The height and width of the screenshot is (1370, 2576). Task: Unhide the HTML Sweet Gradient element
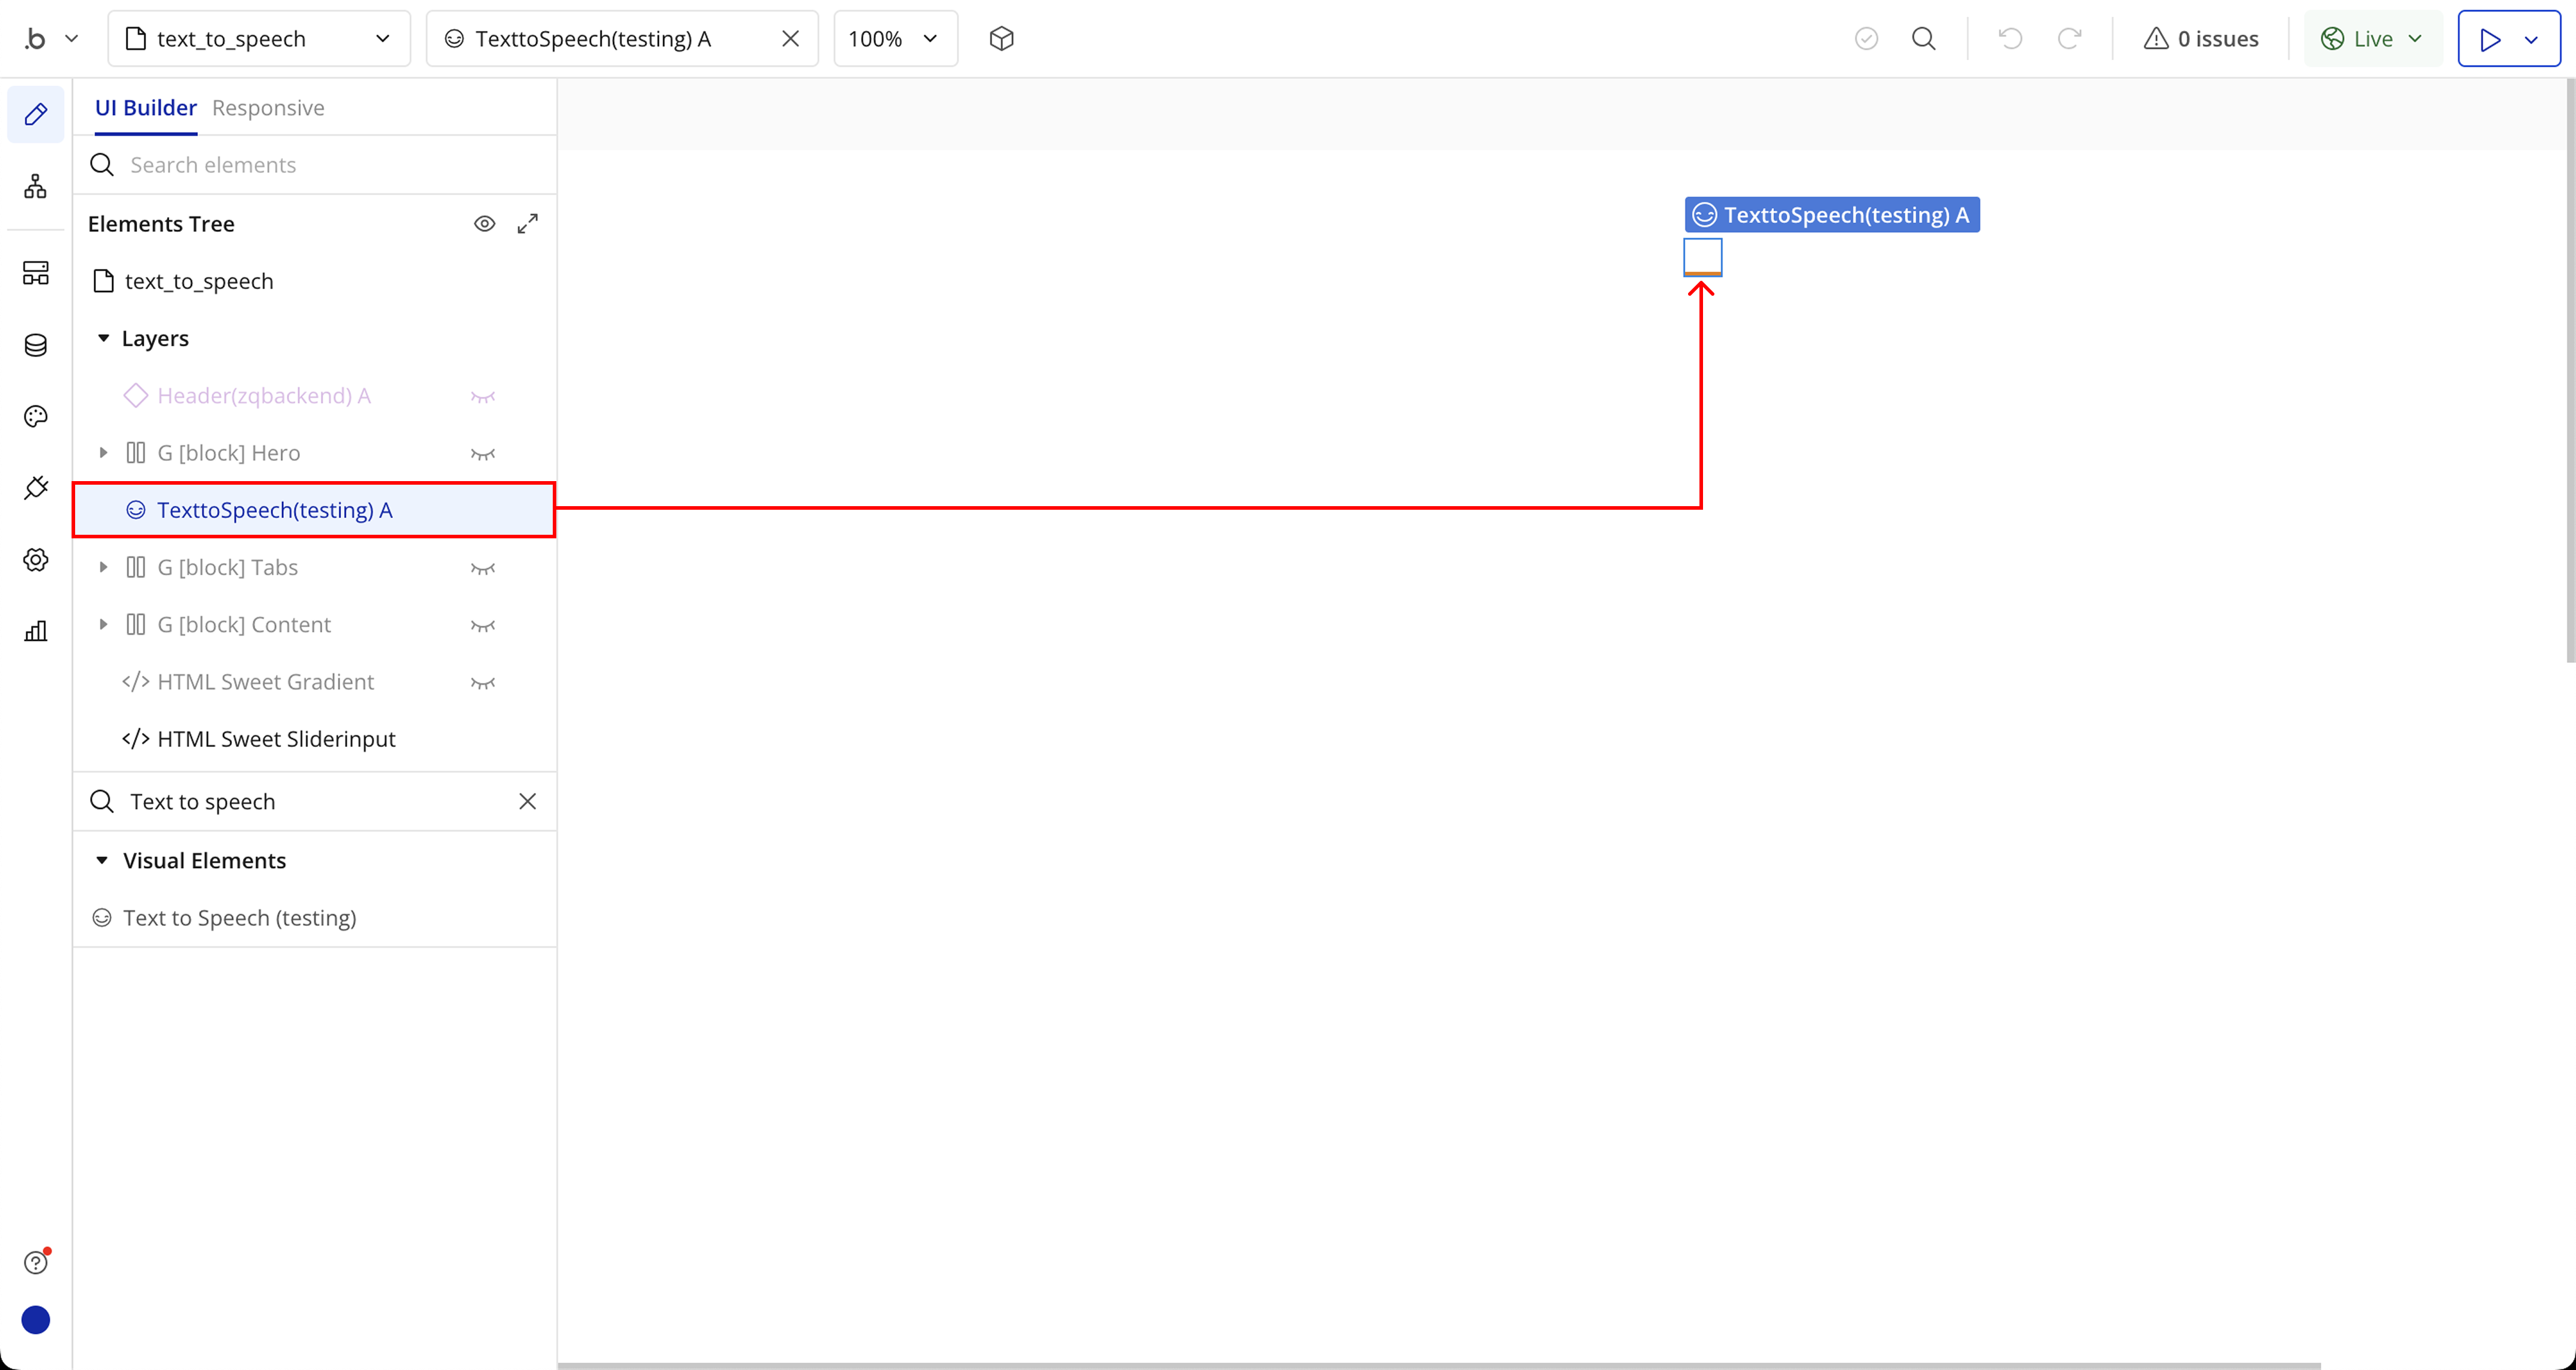(483, 683)
